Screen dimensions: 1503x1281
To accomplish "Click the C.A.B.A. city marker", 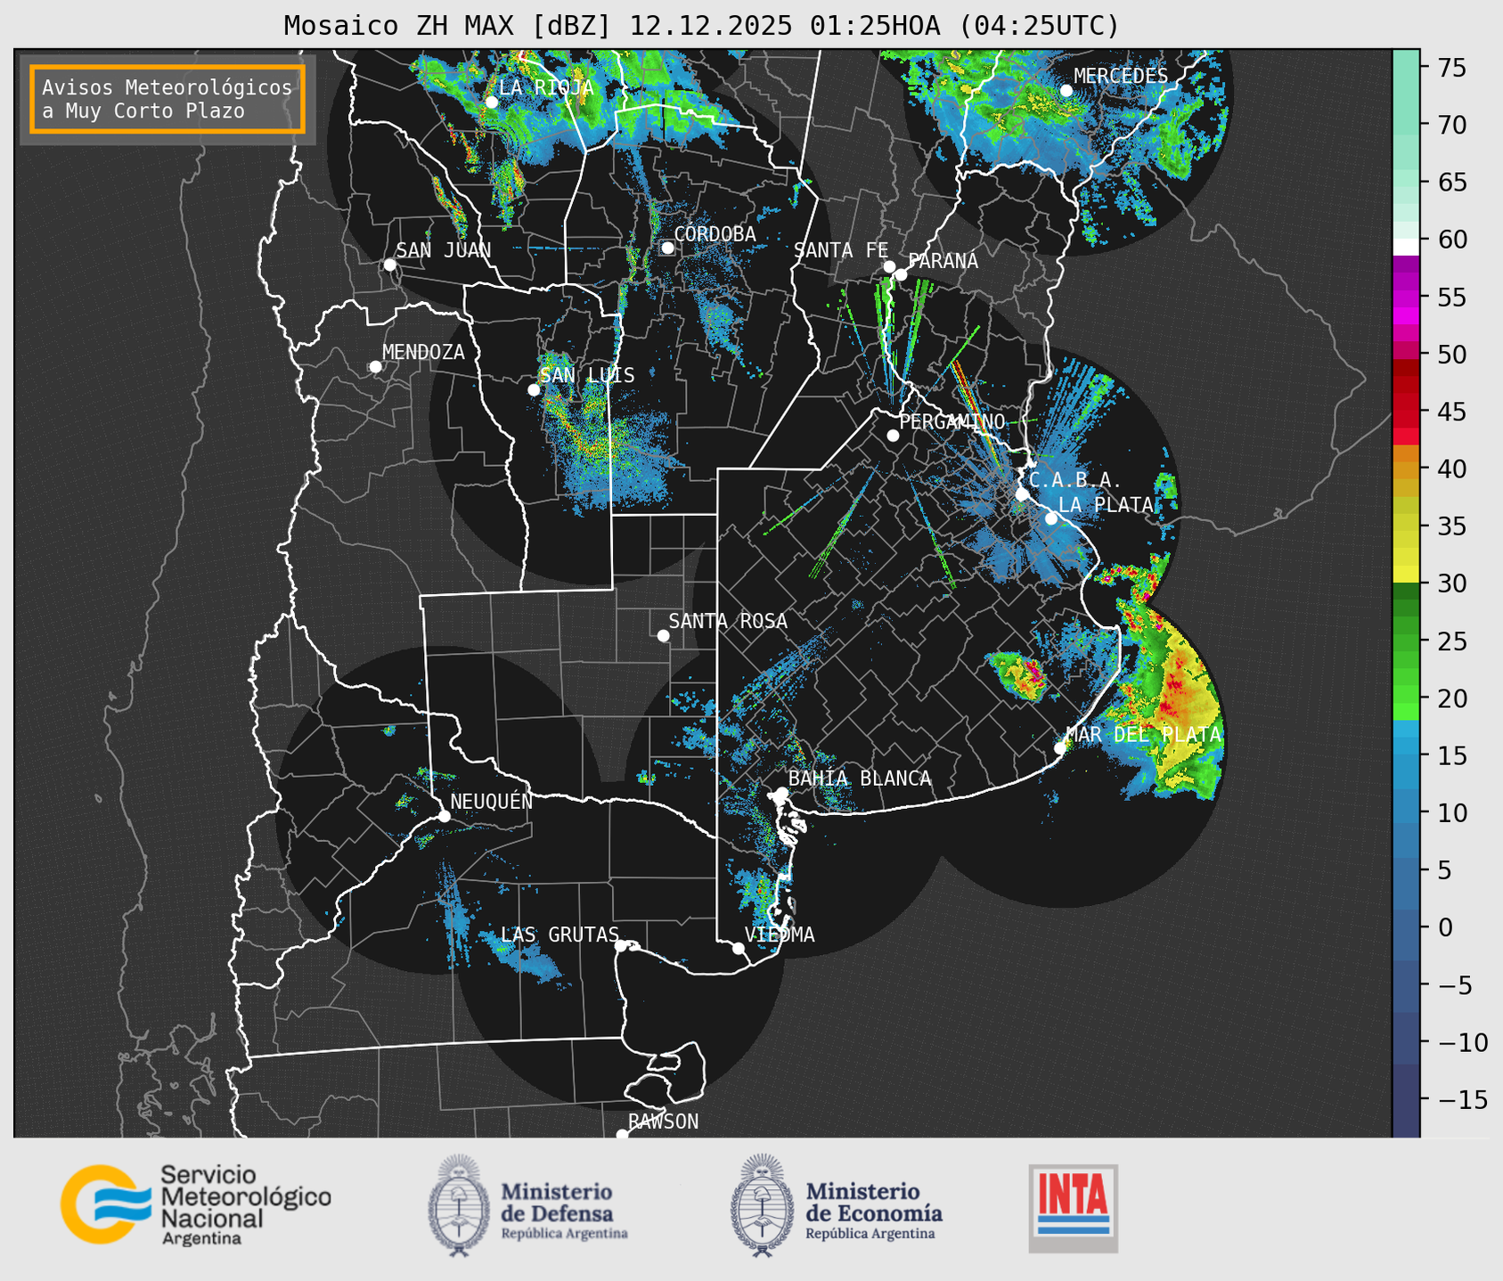I will click(x=1022, y=494).
